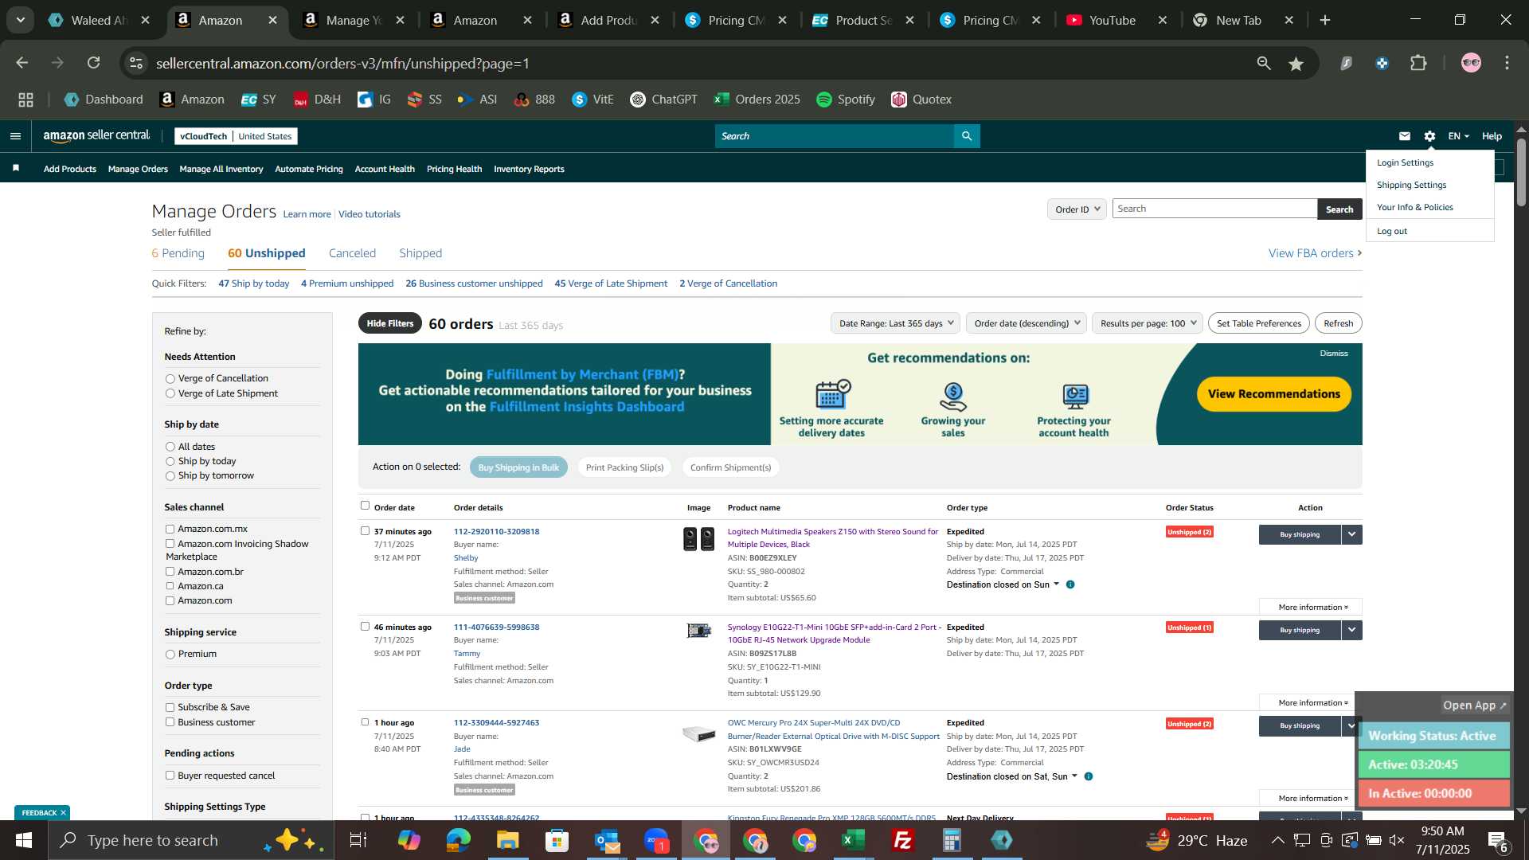Tick the select-all orders checkbox in header

[365, 505]
